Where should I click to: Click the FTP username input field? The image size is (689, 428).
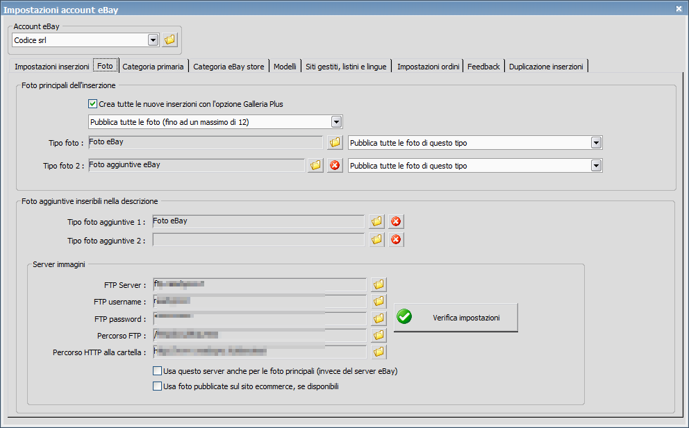(x=260, y=301)
